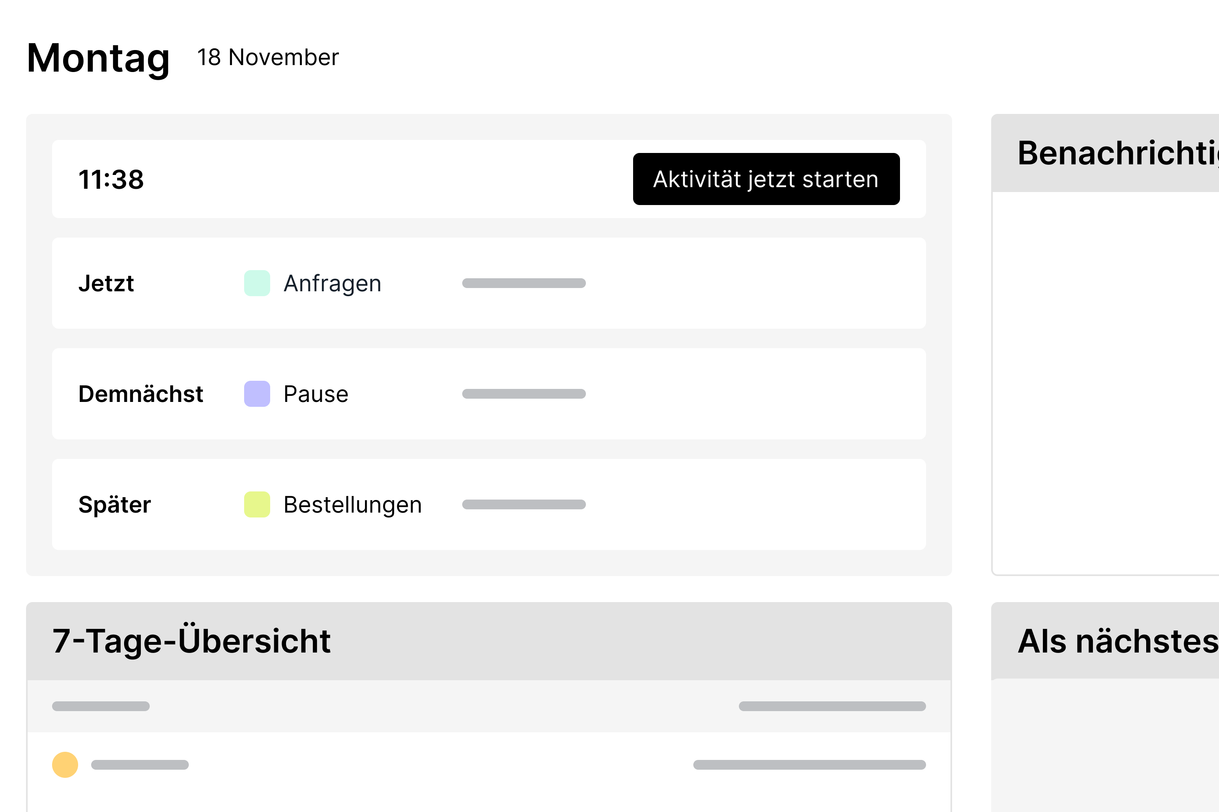
Task: Click the Später row label
Action: pyautogui.click(x=114, y=505)
